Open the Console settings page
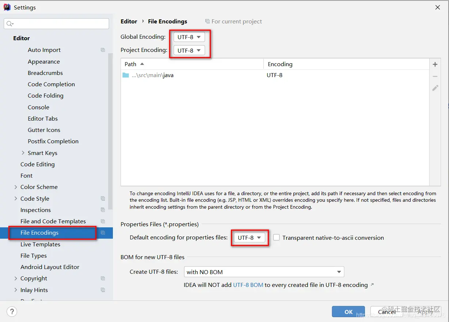The height and width of the screenshot is (322, 449). [x=38, y=107]
